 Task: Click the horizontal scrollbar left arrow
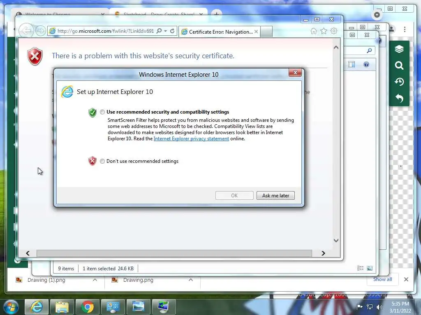(28, 253)
